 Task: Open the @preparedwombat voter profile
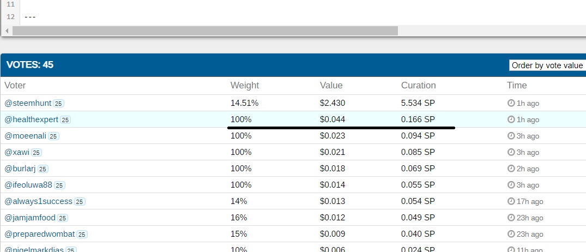point(40,234)
